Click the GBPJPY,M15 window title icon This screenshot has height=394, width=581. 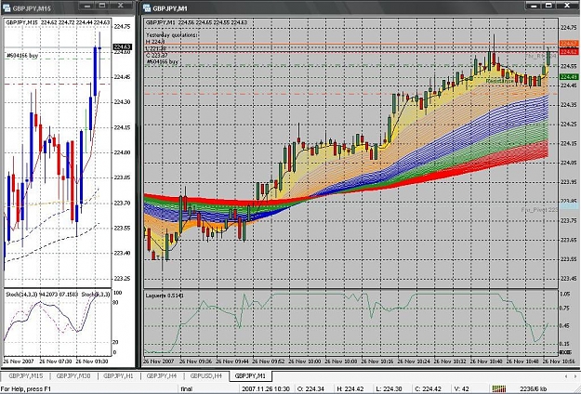(7, 7)
